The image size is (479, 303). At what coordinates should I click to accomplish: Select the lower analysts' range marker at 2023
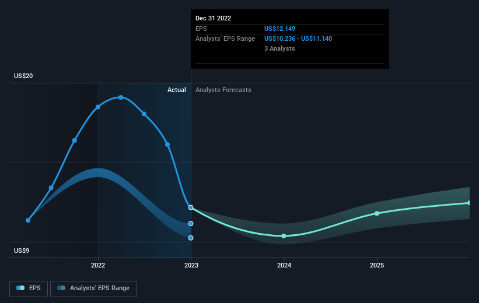pyautogui.click(x=191, y=238)
